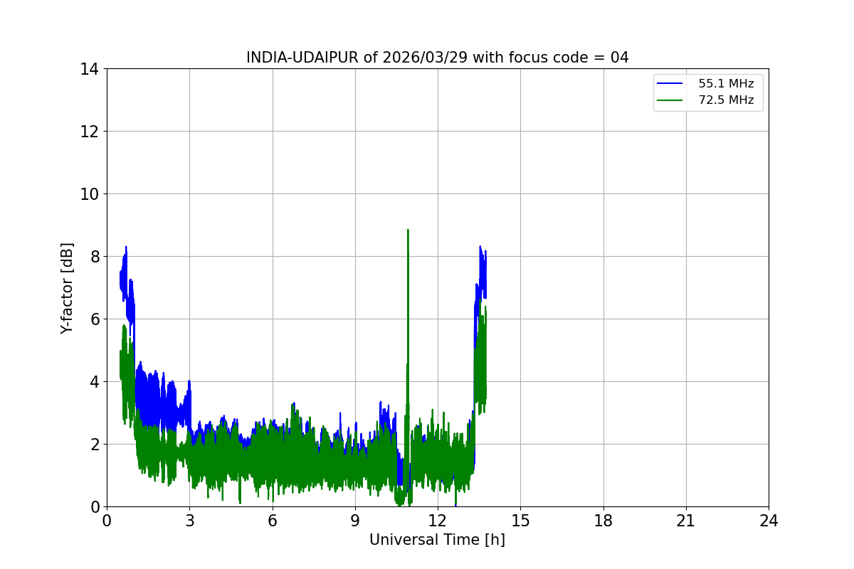Click the x-axis tick label '18'
Image resolution: width=854 pixels, height=569 pixels.
click(x=603, y=521)
